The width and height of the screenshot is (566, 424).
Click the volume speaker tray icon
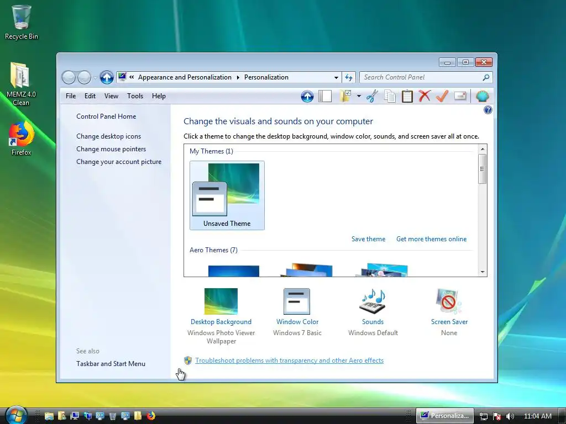(x=510, y=416)
